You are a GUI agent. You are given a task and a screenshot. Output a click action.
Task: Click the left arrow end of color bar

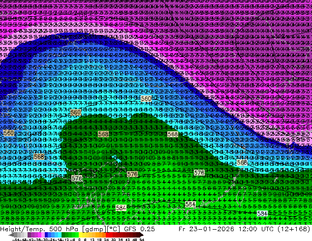pos(11,235)
